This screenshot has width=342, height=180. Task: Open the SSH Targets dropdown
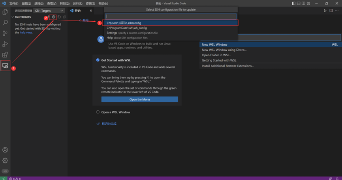[49, 11]
